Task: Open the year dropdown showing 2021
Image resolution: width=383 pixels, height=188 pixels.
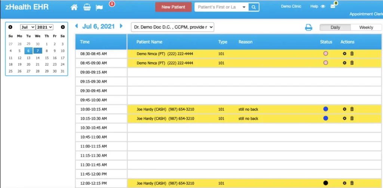Action: click(45, 27)
